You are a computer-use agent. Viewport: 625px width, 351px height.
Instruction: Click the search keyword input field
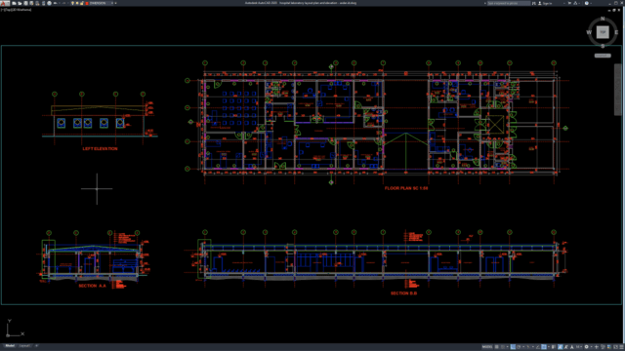pos(509,3)
